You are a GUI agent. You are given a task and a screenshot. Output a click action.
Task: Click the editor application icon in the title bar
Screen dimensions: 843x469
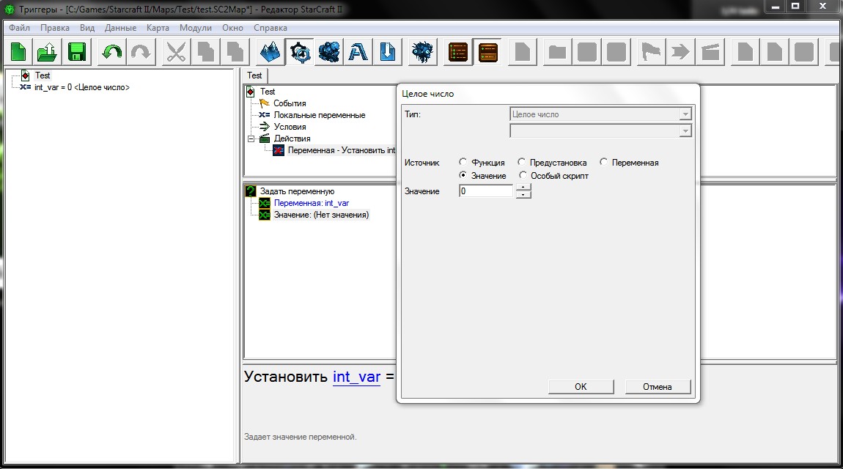pyautogui.click(x=9, y=9)
